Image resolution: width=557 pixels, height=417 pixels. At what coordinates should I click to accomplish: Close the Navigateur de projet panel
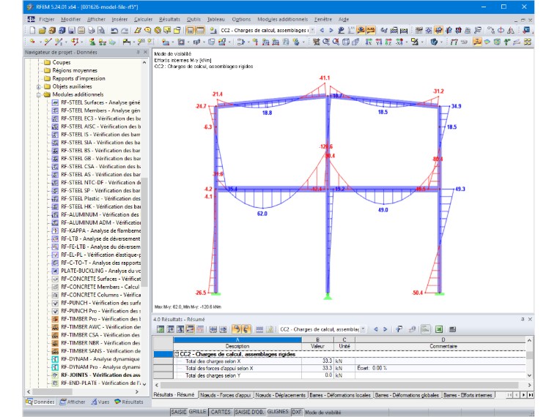point(145,52)
